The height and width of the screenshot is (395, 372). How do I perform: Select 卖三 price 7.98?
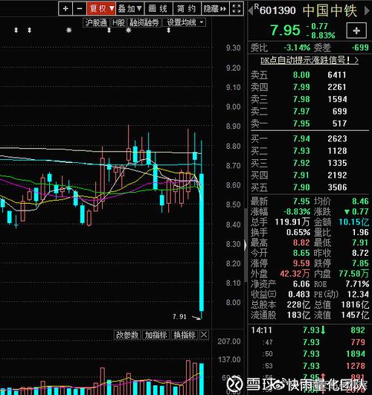pyautogui.click(x=301, y=99)
